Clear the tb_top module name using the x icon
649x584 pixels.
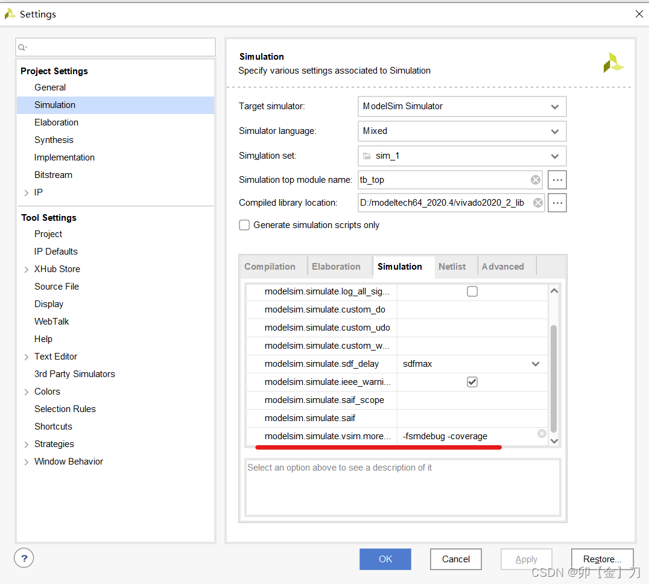[x=535, y=179]
